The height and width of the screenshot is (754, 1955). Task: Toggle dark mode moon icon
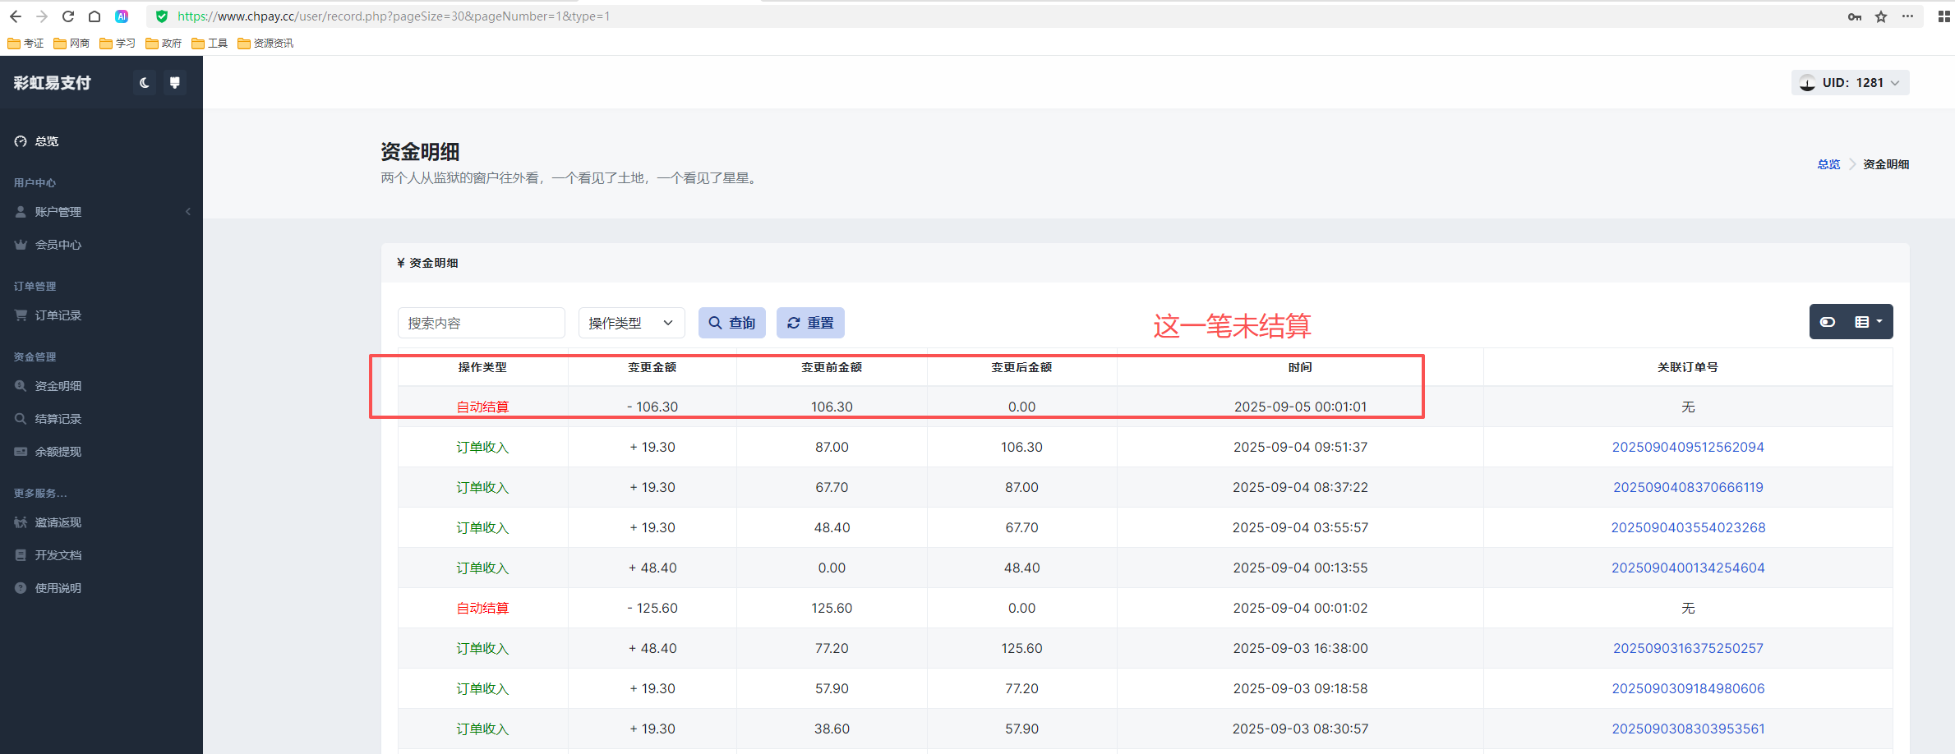pos(145,83)
